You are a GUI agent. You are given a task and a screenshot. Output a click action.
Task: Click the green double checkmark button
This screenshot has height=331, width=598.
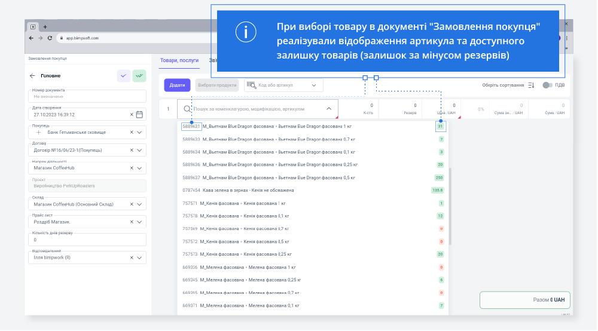click(x=139, y=76)
